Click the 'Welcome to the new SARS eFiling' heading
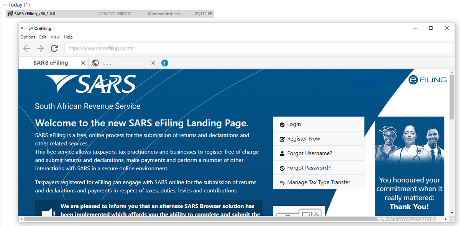Image resolution: width=460 pixels, height=226 pixels. click(x=142, y=123)
